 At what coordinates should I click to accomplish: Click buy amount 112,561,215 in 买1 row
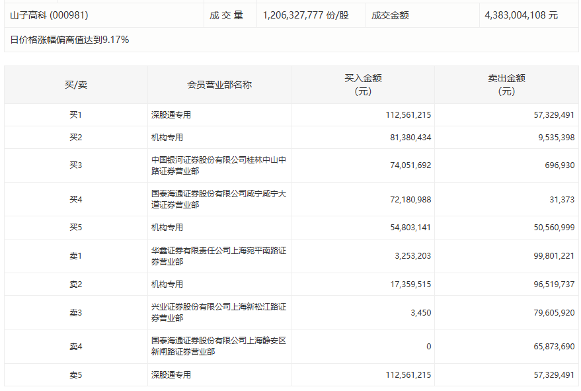point(408,115)
